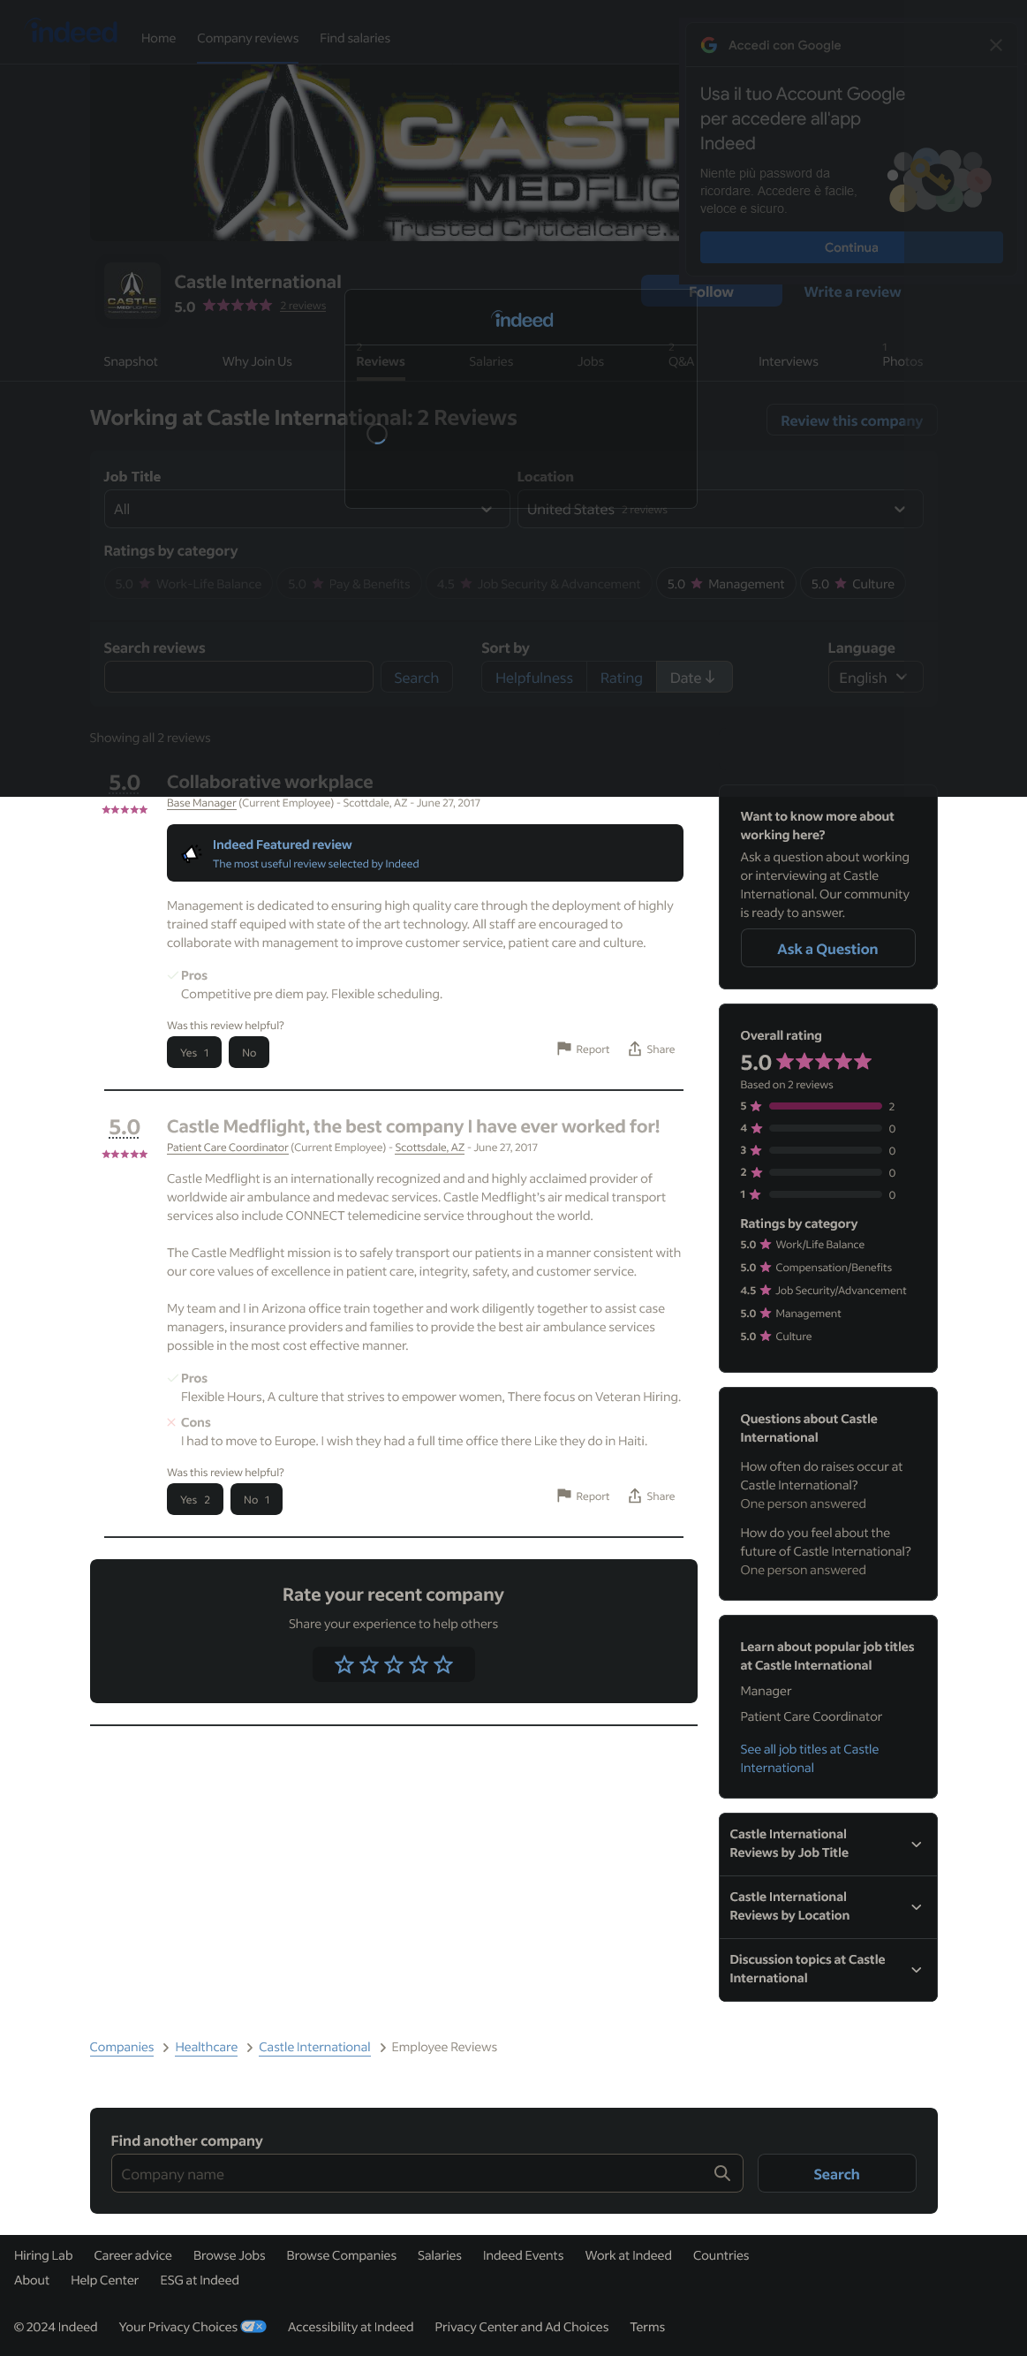Click the 5-star bar in Overall rating
1027x2356 pixels.
[x=825, y=1106]
